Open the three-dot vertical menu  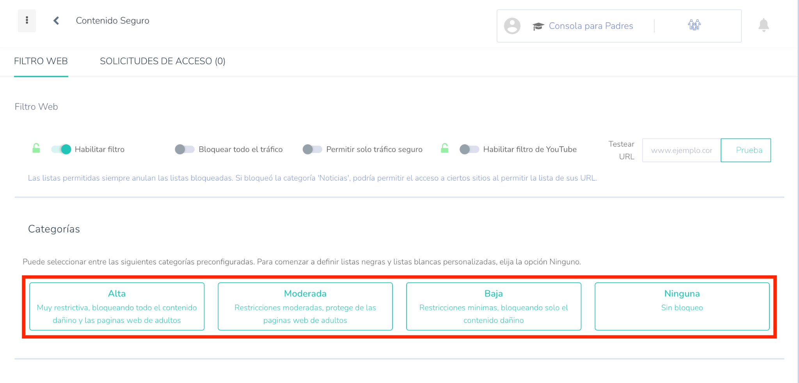pos(27,21)
